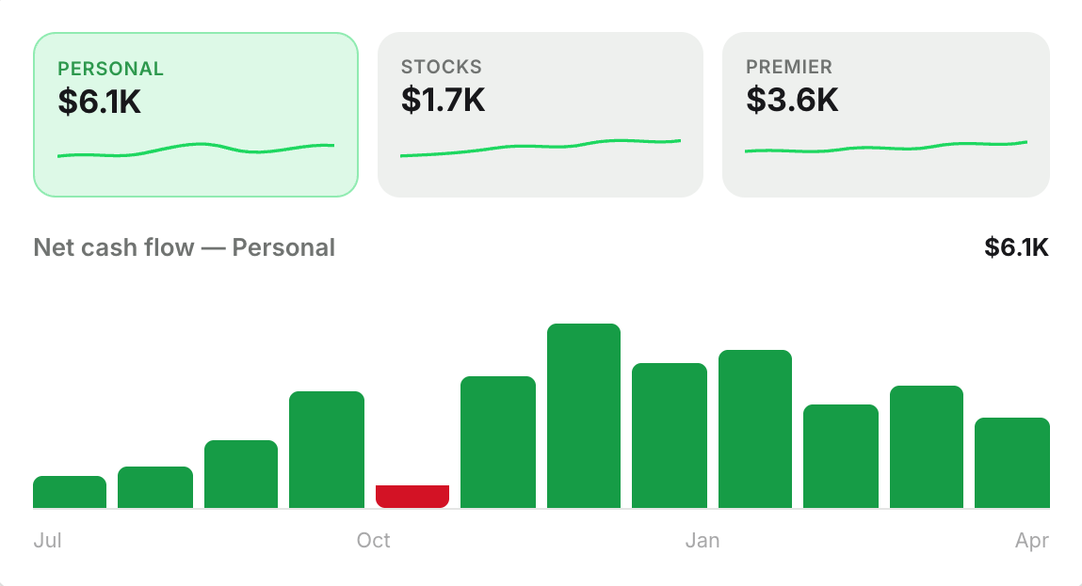Select the third bar from the left
Image resolution: width=1082 pixels, height=586 pixels.
pyautogui.click(x=241, y=474)
